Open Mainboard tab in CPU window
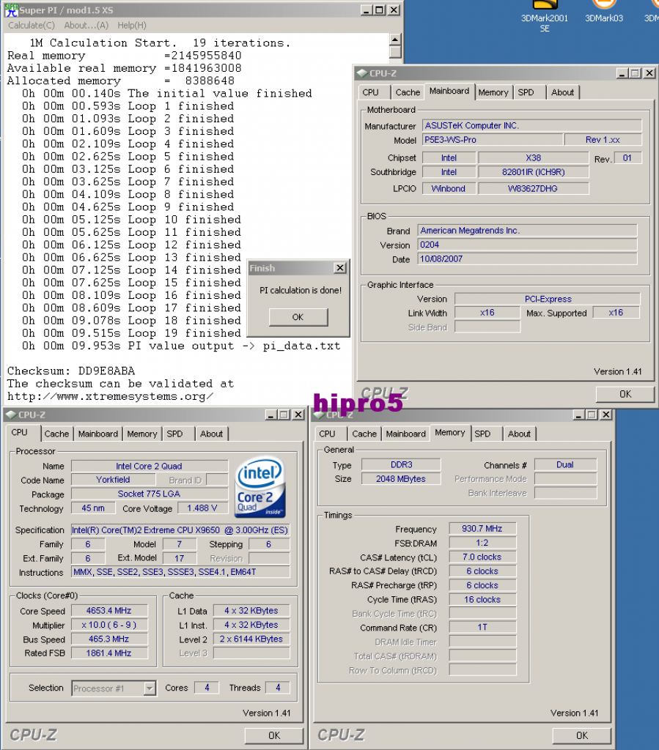Image resolution: width=659 pixels, height=750 pixels. tap(98, 434)
